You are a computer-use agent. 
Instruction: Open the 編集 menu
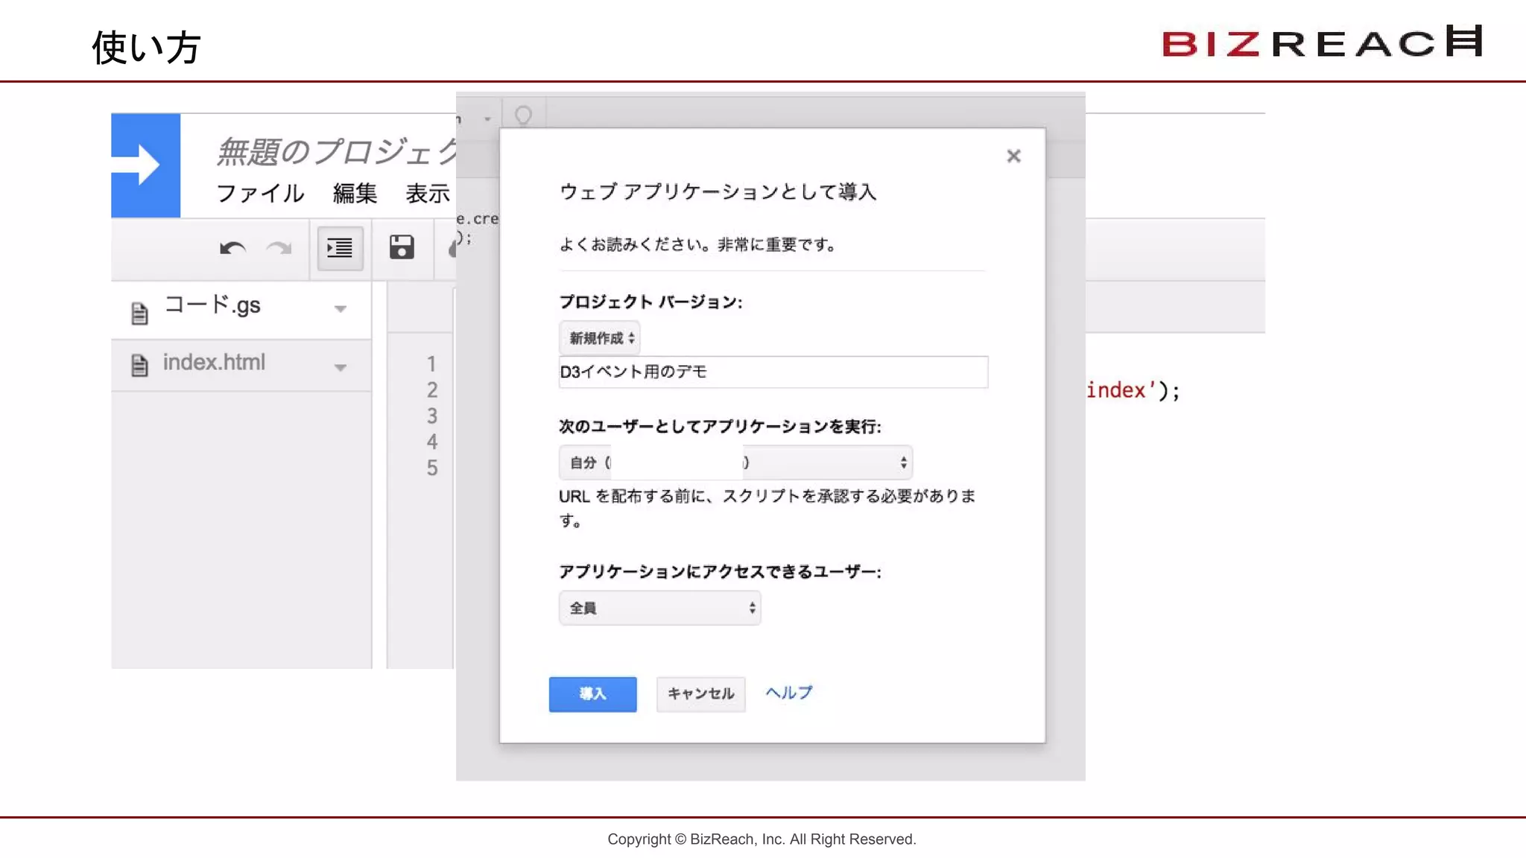point(355,194)
